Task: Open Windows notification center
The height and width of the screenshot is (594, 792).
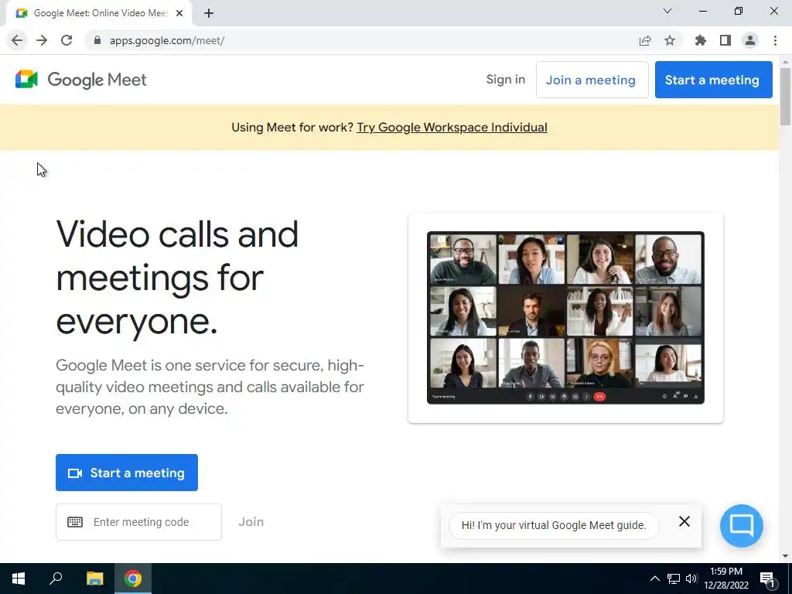Action: (767, 579)
